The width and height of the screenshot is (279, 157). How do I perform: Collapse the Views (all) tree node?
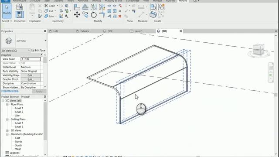3,101
